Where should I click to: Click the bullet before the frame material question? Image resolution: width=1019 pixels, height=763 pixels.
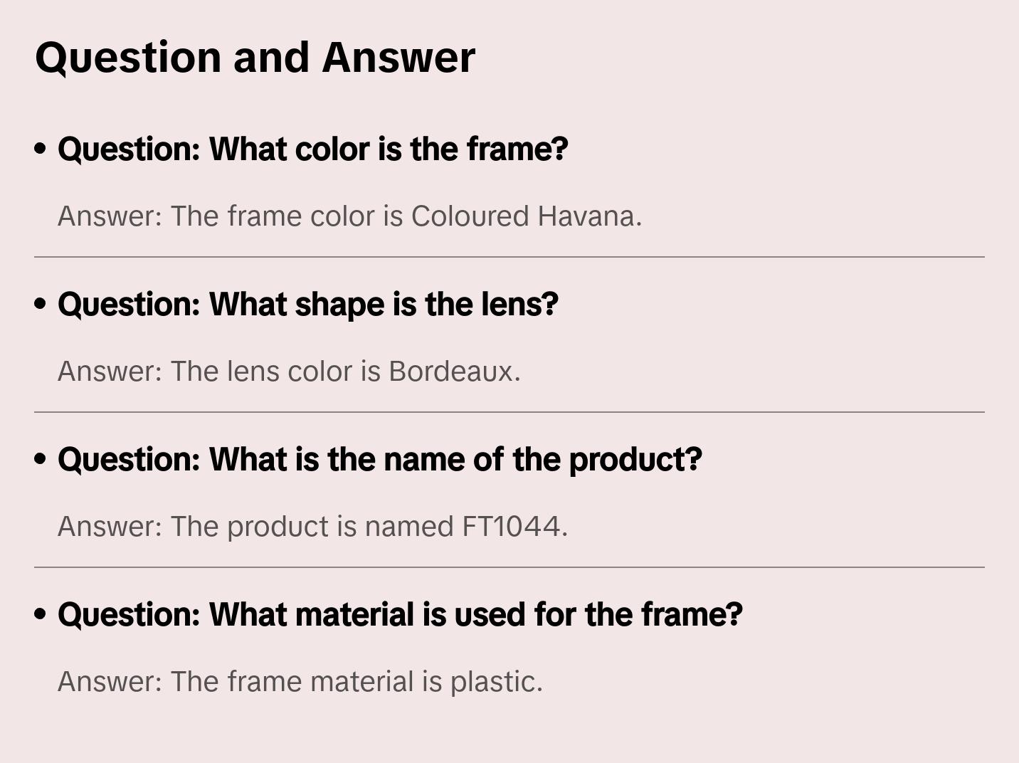click(x=41, y=615)
